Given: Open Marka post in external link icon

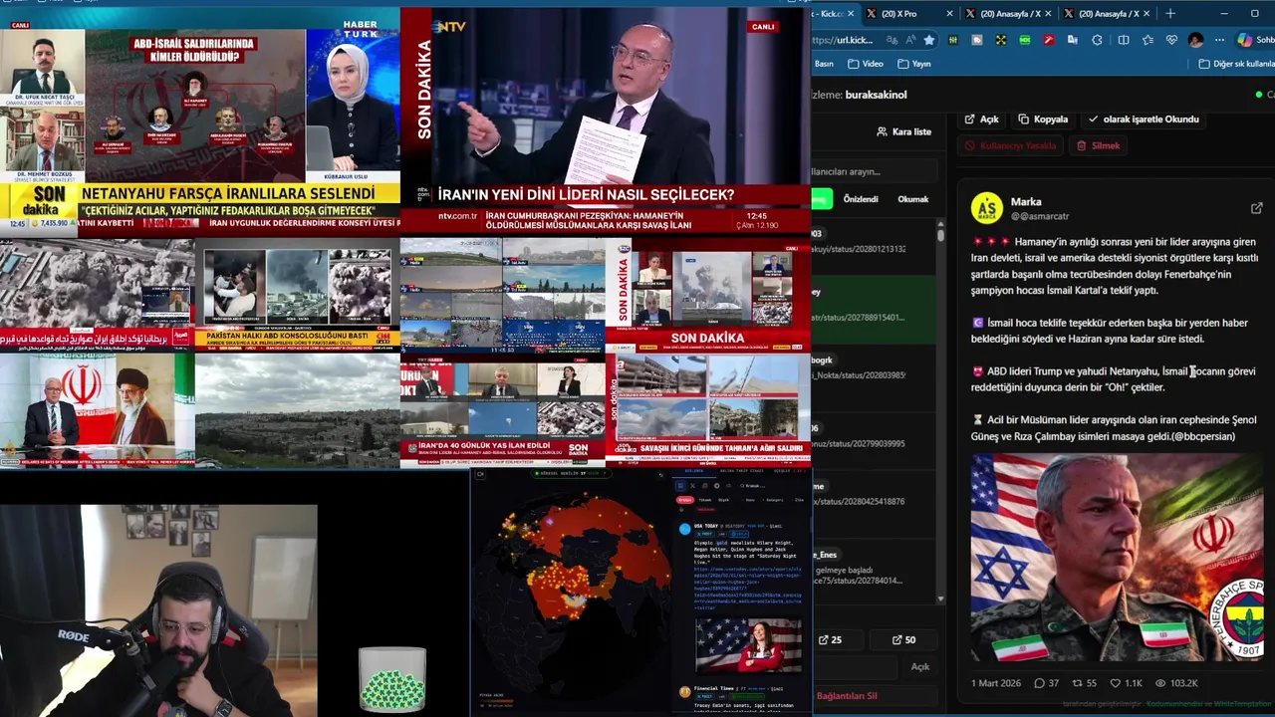Looking at the screenshot, I should coord(1256,208).
